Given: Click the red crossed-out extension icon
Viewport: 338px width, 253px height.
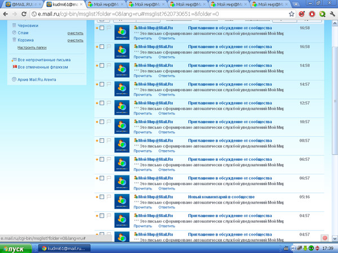Looking at the screenshot, I should point(301,14).
